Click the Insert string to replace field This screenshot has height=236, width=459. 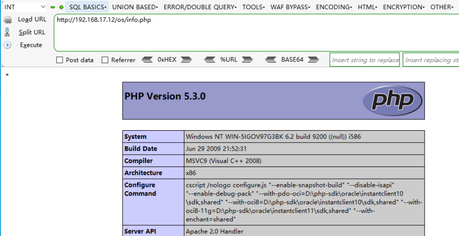tap(365, 60)
